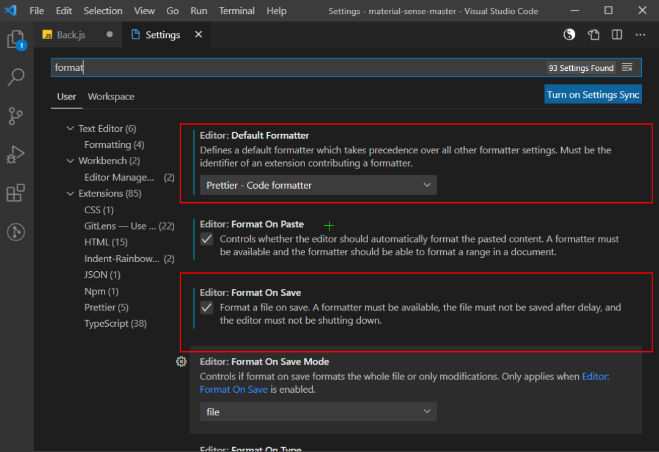Select Prettier (5) in settings tree
659x452 pixels.
(106, 307)
